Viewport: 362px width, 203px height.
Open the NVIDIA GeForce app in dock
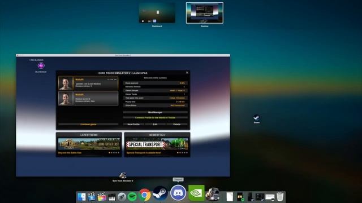(196, 193)
